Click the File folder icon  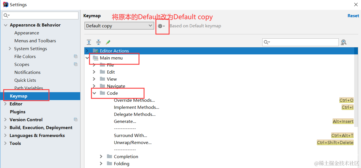(102, 65)
